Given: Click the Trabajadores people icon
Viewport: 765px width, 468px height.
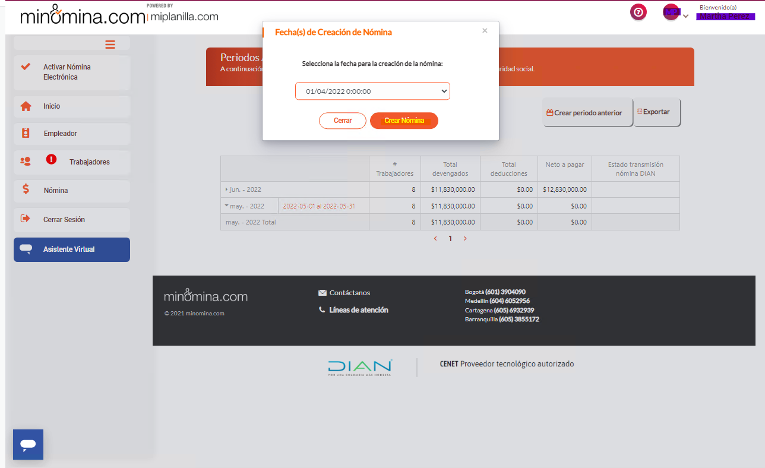Looking at the screenshot, I should click(x=26, y=161).
